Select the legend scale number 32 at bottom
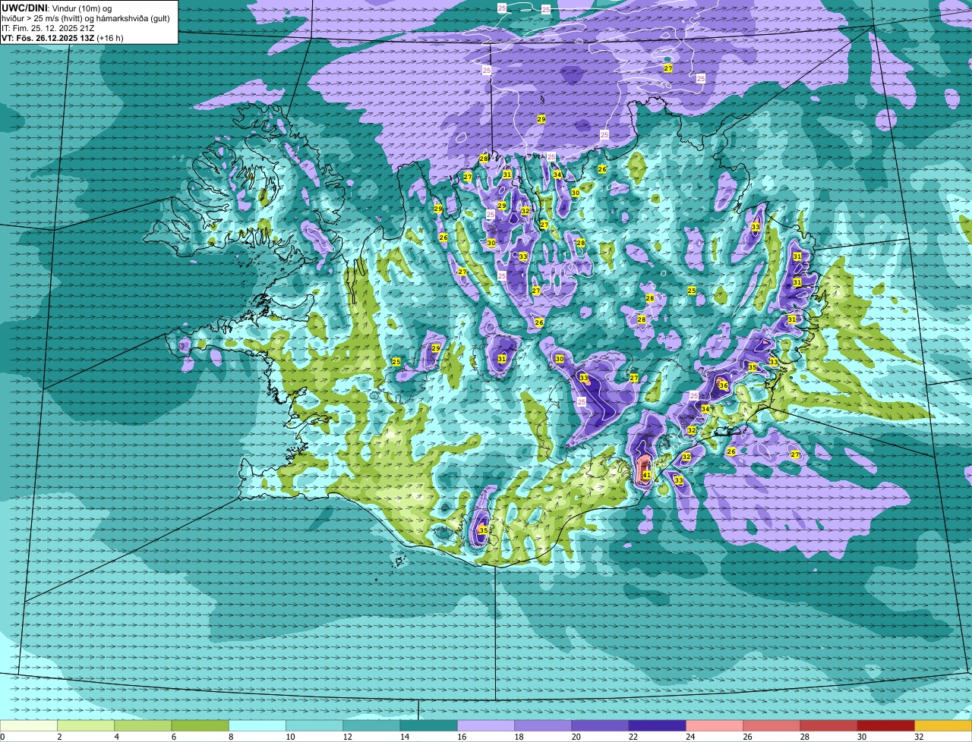The height and width of the screenshot is (742, 972). 919,737
